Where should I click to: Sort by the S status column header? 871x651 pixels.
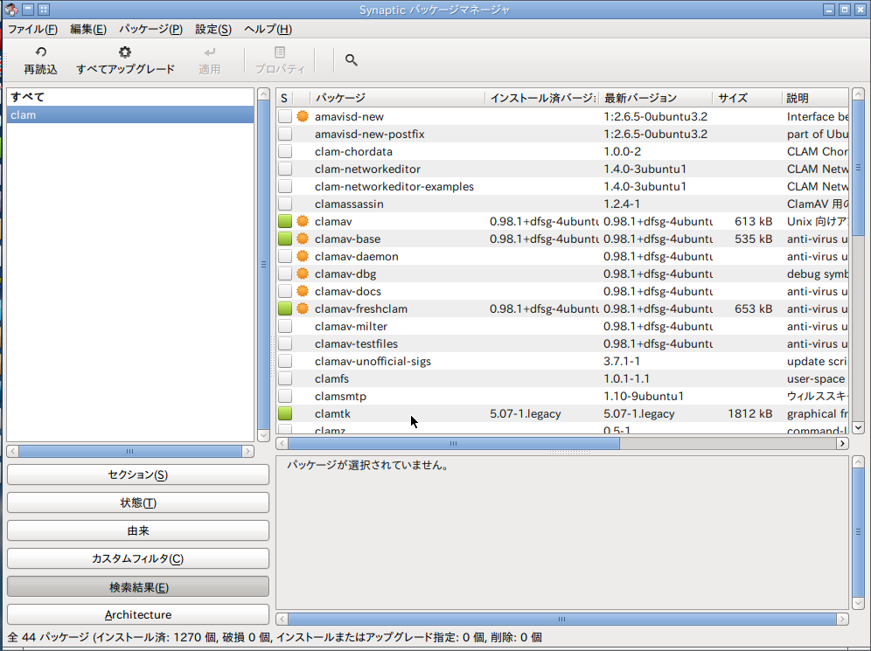pos(284,98)
